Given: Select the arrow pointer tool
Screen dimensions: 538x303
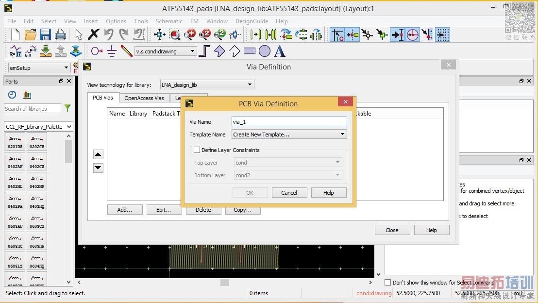Looking at the screenshot, I should [79, 34].
